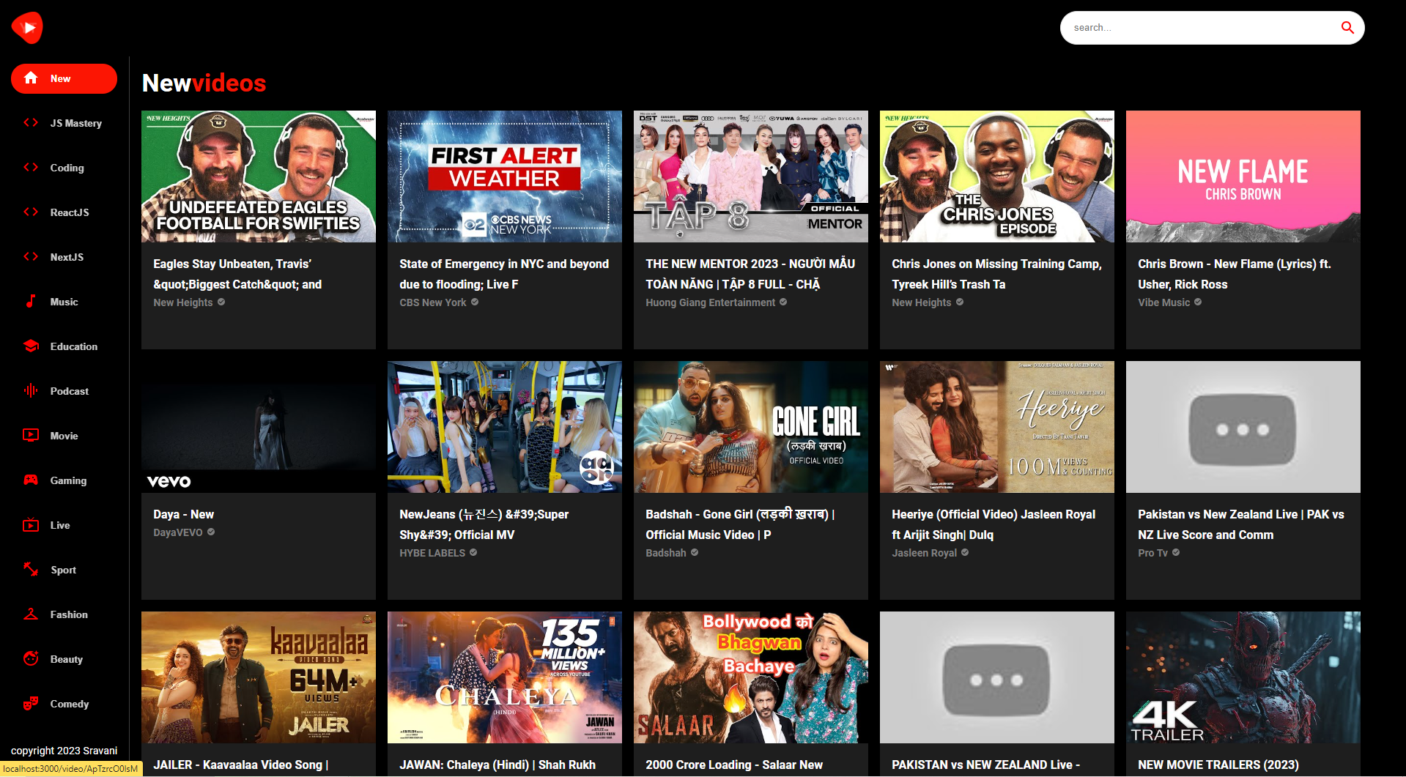Click verified badge next to CBS New York
Image resolution: width=1406 pixels, height=777 pixels.
pyautogui.click(x=475, y=302)
